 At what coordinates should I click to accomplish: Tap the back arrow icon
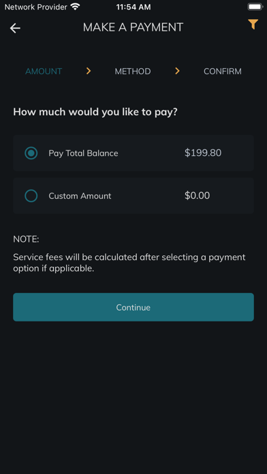[15, 28]
